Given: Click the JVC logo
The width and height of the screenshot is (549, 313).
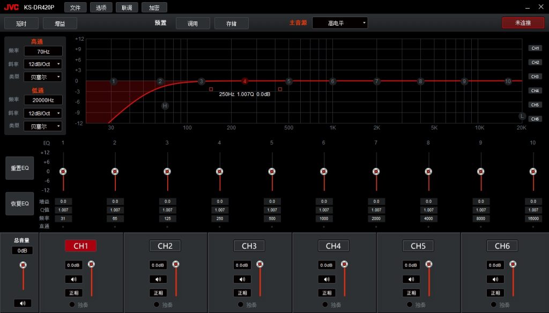Looking at the screenshot, I should coord(11,7).
